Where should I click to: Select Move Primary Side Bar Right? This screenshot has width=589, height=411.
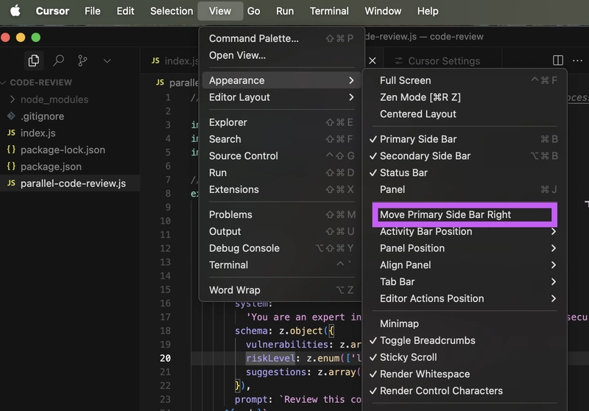(465, 214)
